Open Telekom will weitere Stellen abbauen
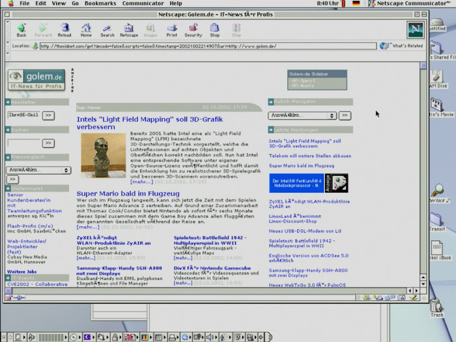Viewport: 456px width, 342px height. tap(310, 156)
